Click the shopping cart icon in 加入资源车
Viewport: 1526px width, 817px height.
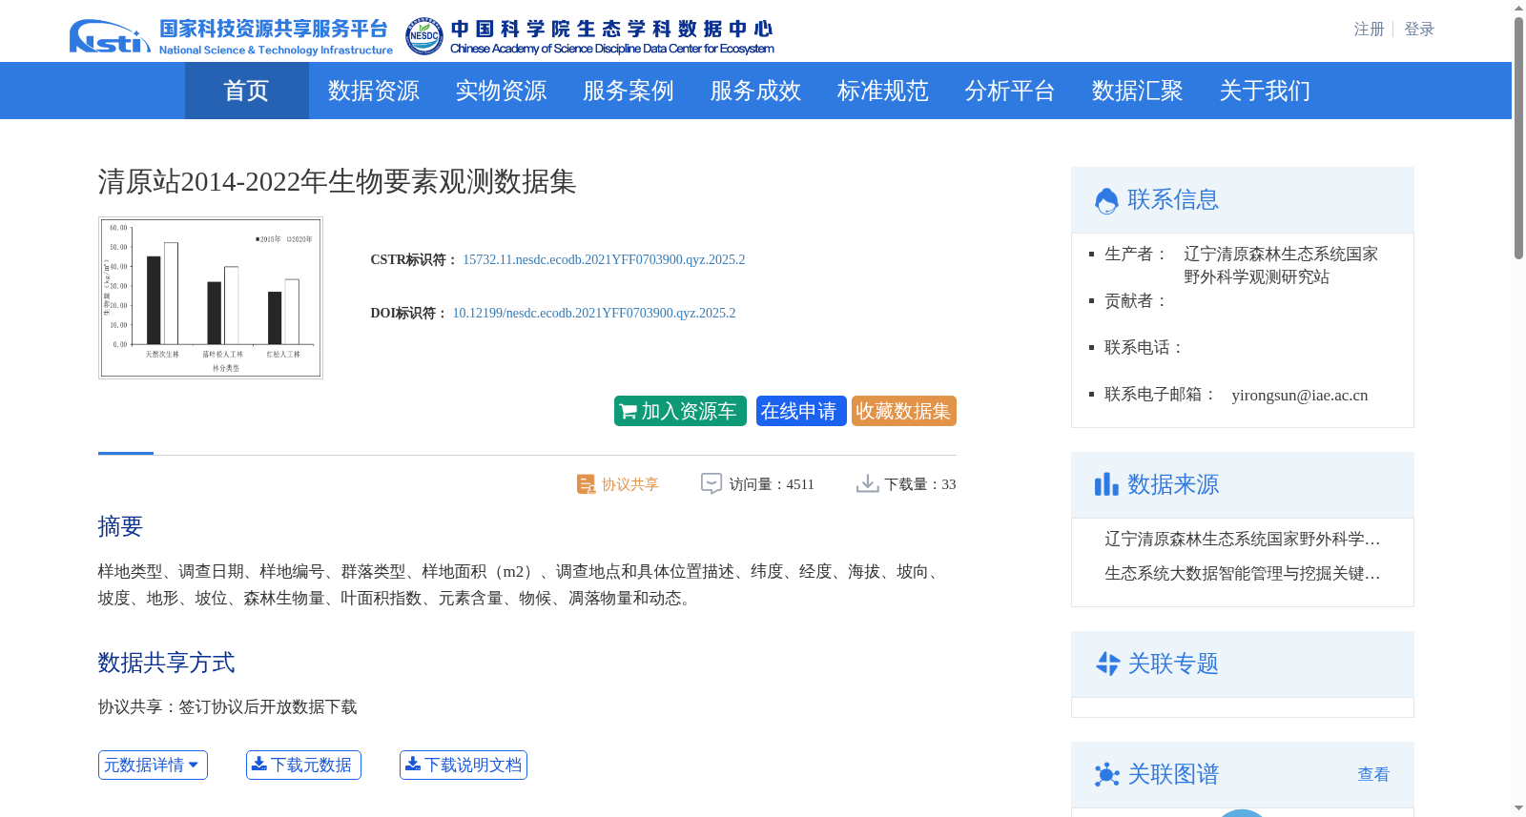[628, 412]
